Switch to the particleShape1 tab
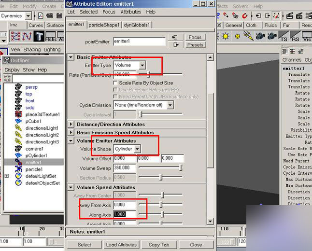Viewport: 312px width, 251px height. [104, 25]
